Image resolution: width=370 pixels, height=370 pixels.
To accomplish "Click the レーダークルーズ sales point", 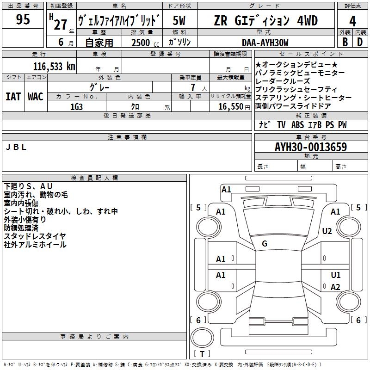I will 283,81.
